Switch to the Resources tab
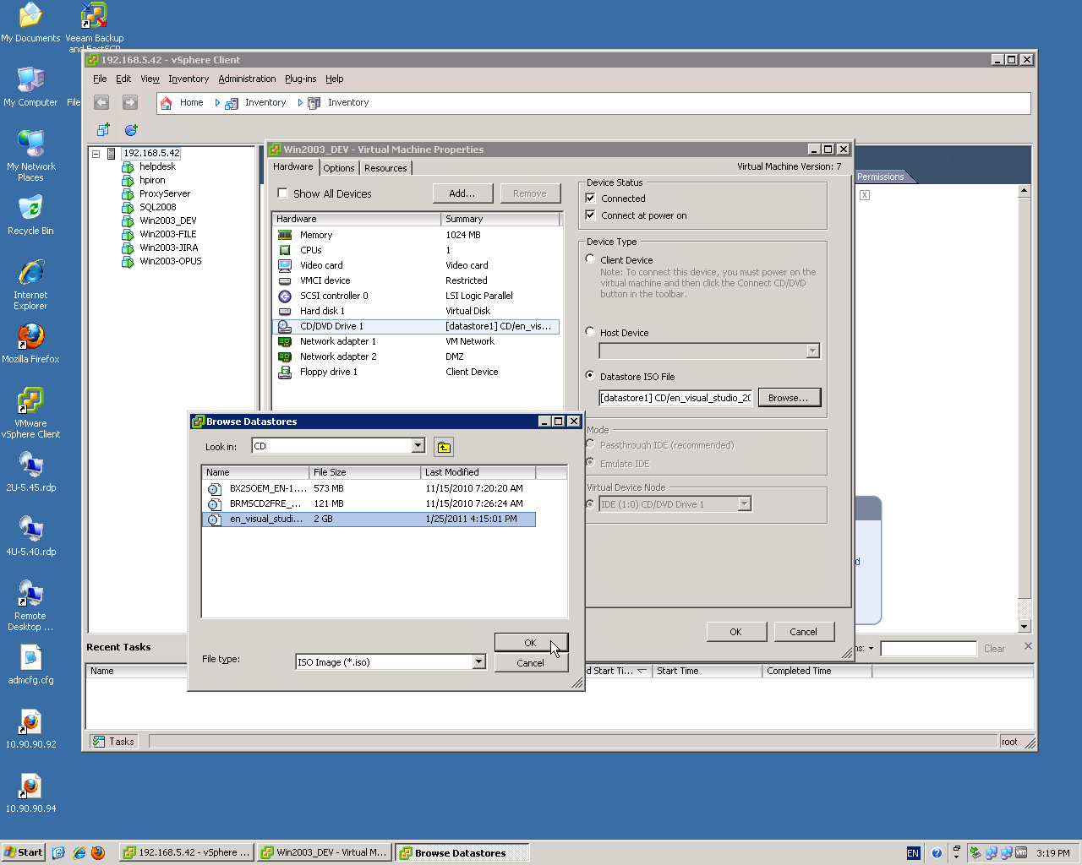This screenshot has width=1082, height=865. click(x=385, y=168)
